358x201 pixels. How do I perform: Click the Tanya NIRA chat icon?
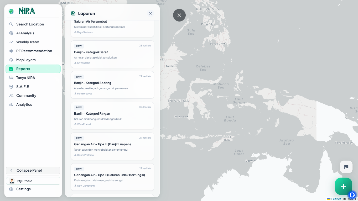(x=11, y=78)
